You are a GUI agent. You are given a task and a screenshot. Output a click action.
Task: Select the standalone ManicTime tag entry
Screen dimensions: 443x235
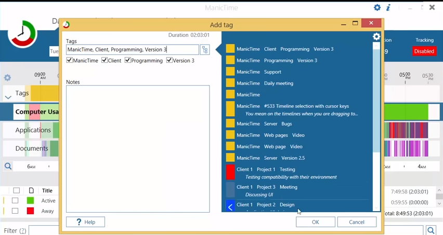click(x=248, y=95)
